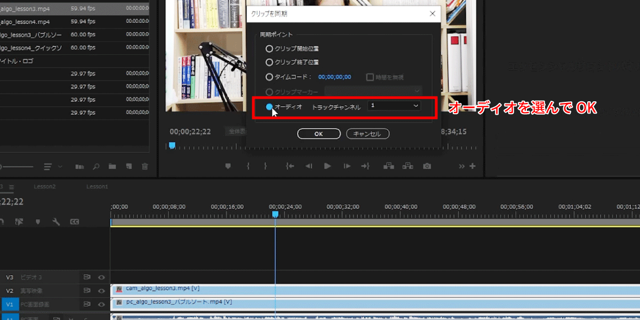This screenshot has width=640, height=320.
Task: Click the Mark In brace icon
Action: pos(248,166)
